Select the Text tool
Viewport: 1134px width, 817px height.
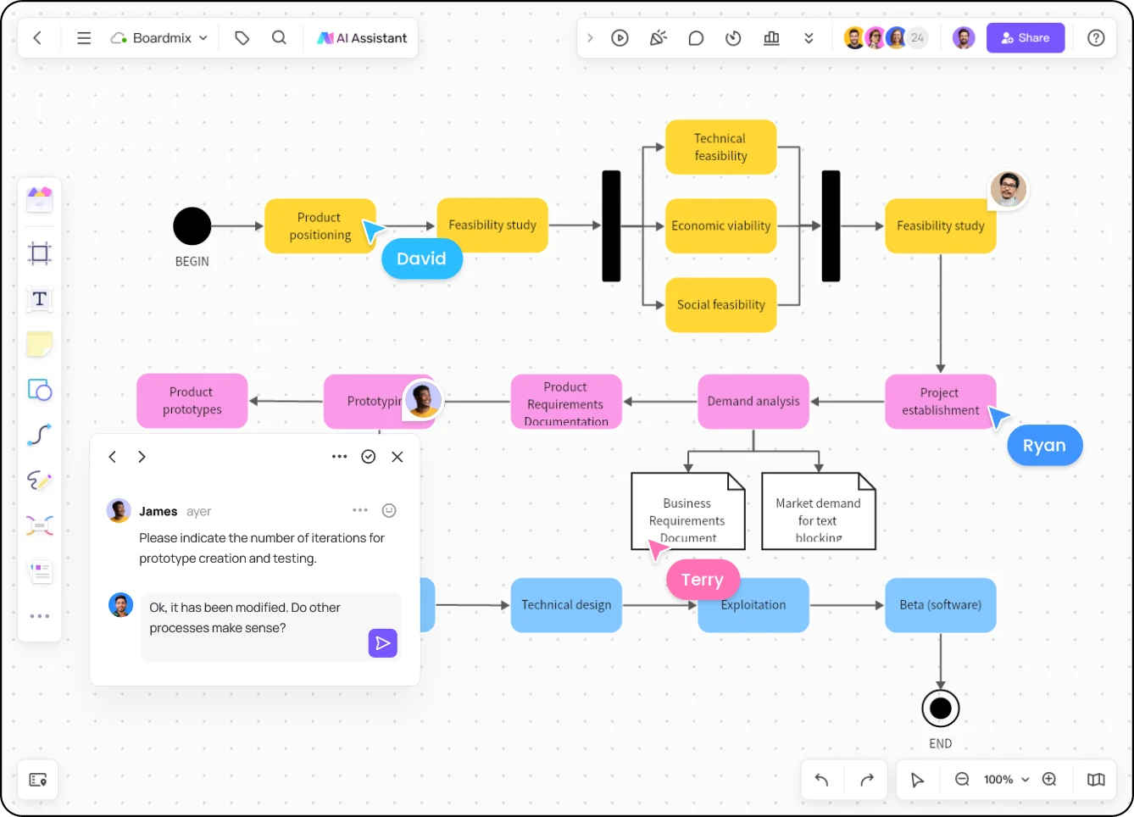coord(40,299)
